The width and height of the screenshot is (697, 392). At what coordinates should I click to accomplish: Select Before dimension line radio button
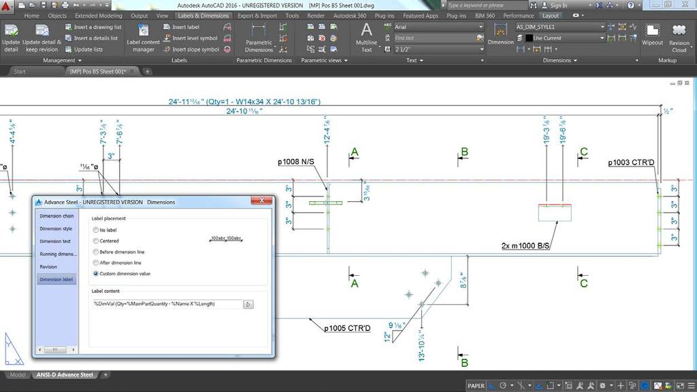95,252
